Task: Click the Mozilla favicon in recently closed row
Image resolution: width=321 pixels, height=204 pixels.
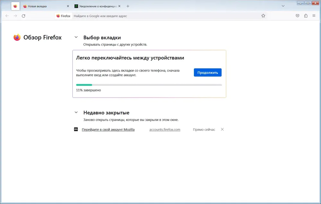Action: [x=76, y=129]
